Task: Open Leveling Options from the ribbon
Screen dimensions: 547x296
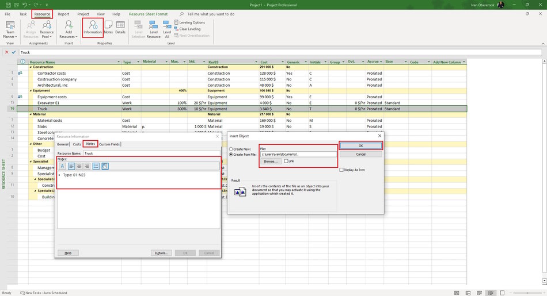Action: tap(189, 22)
